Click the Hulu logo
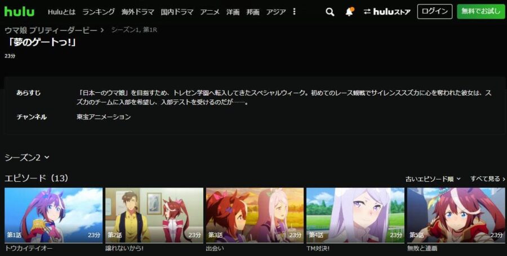This screenshot has height=256, width=507. [19, 12]
